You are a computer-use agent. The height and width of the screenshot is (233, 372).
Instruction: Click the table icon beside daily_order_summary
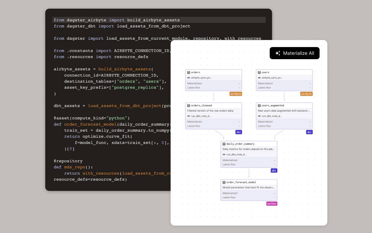[x=224, y=144]
